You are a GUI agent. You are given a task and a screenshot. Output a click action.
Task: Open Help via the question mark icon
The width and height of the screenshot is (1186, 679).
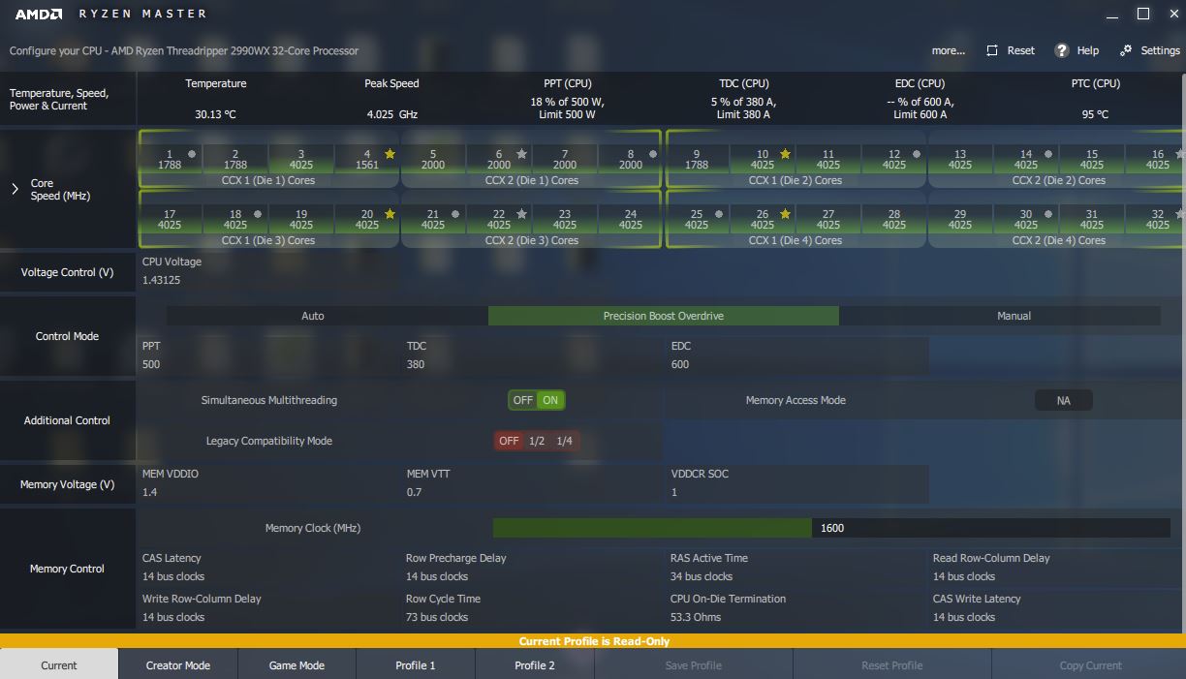point(1061,50)
